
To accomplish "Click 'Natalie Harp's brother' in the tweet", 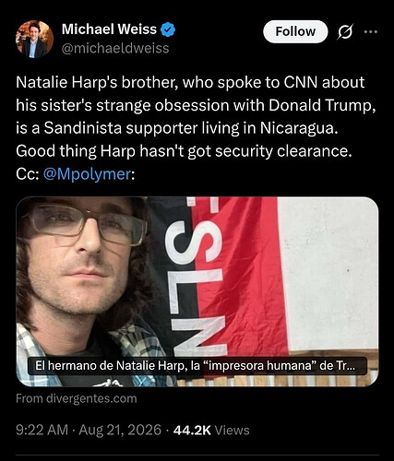I will tap(97, 82).
